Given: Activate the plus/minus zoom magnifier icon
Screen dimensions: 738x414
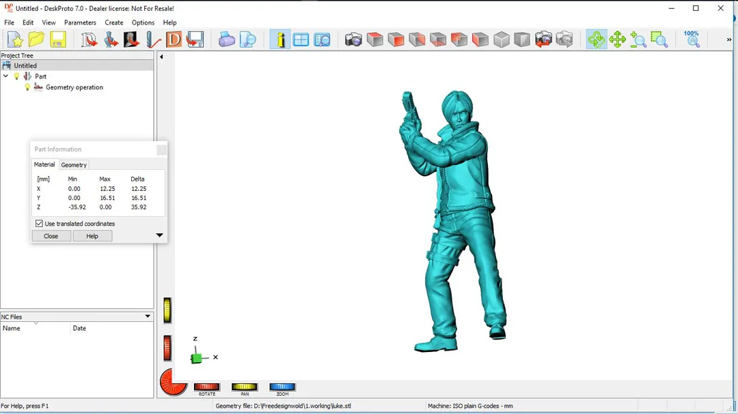Looking at the screenshot, I should click(x=638, y=40).
